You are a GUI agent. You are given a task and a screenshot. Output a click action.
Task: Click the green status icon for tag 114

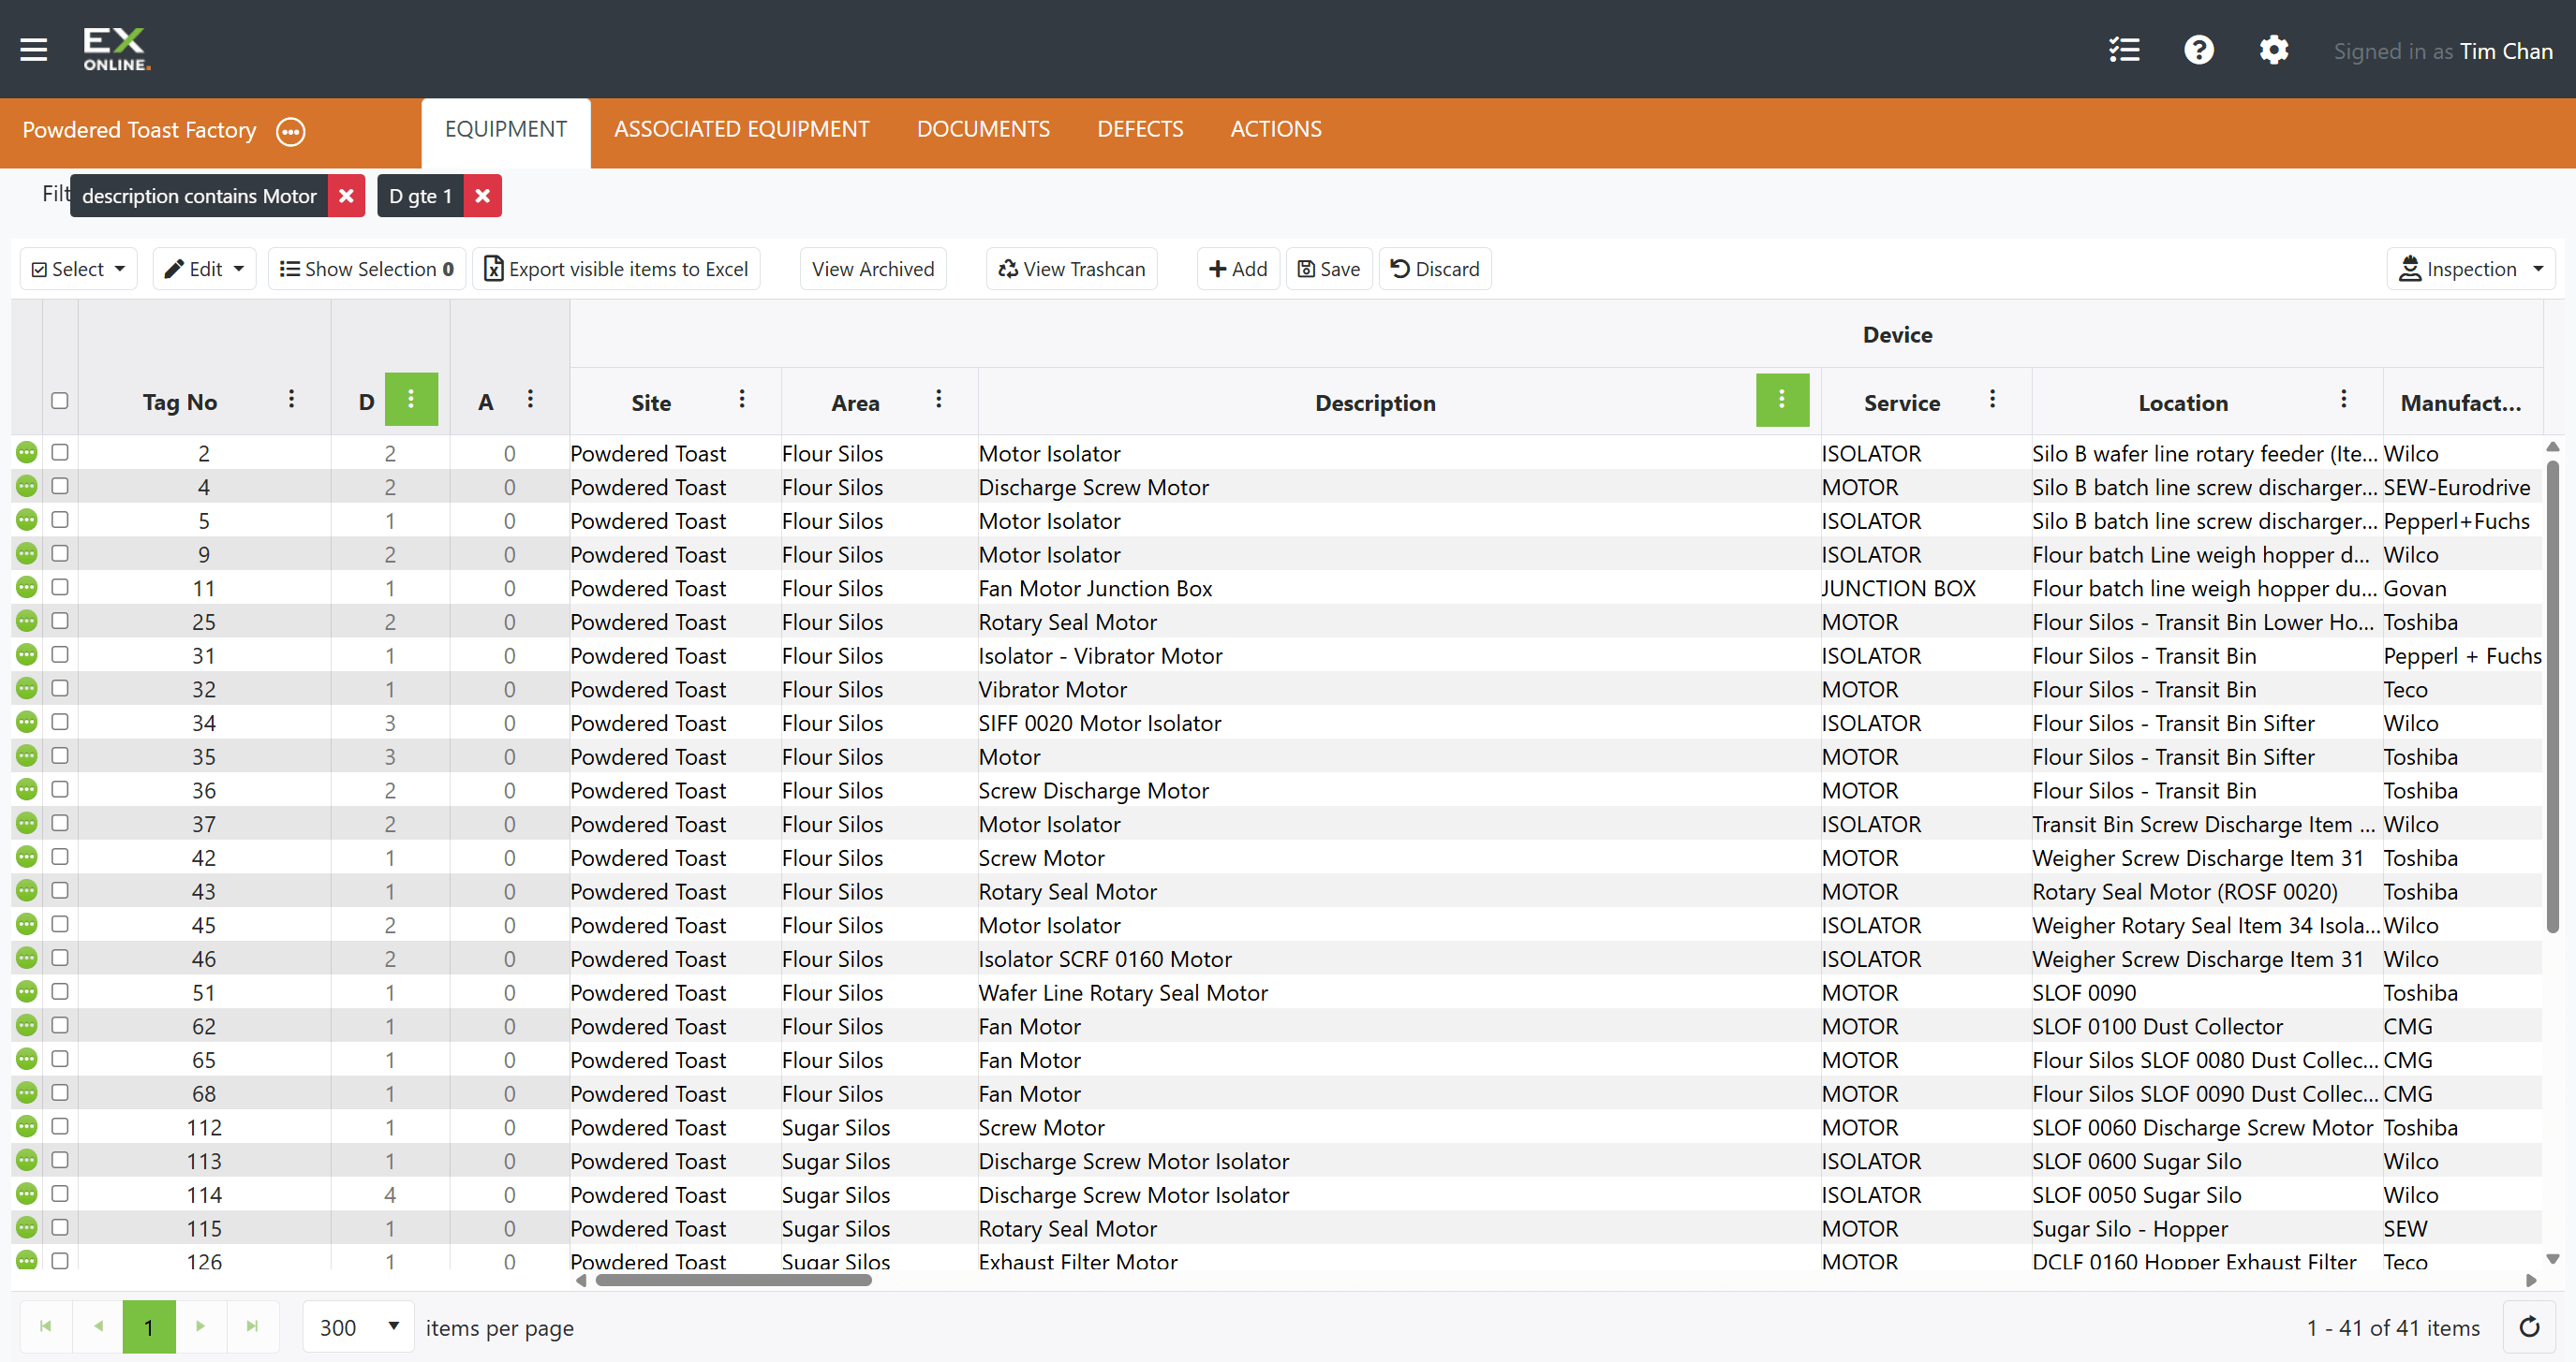point(27,1194)
